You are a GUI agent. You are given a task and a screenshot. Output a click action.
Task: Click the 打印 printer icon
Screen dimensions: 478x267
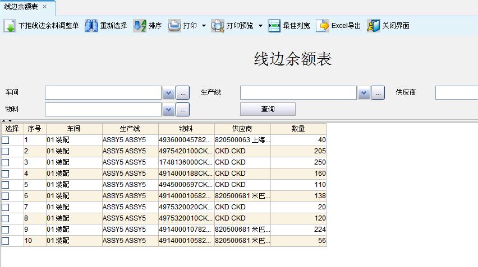coord(174,26)
